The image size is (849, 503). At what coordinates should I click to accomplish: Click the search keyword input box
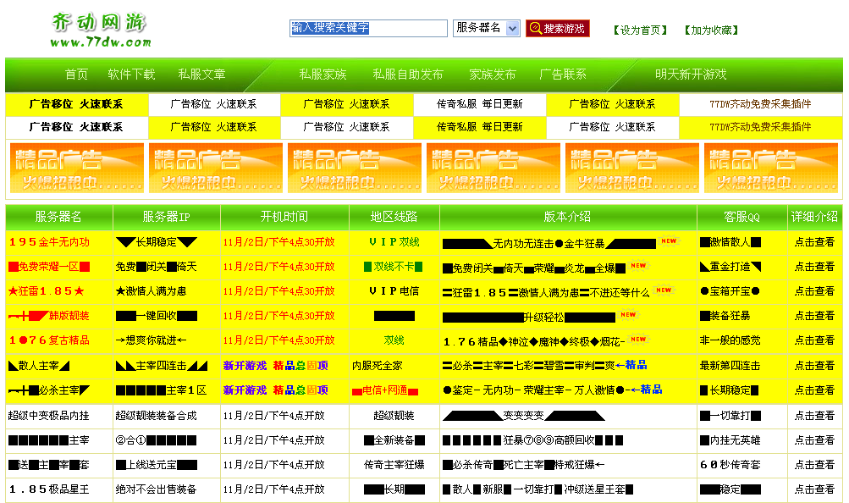[x=367, y=28]
